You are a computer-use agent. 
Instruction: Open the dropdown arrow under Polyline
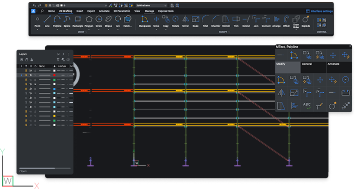point(57,29)
